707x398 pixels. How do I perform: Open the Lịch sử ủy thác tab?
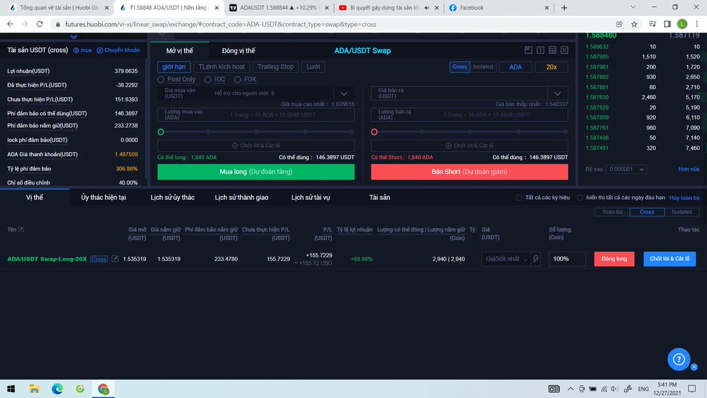[x=173, y=198]
